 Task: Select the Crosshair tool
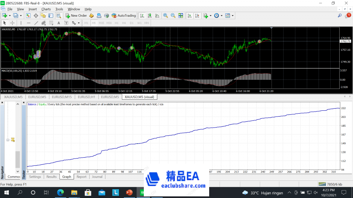(x=12, y=23)
